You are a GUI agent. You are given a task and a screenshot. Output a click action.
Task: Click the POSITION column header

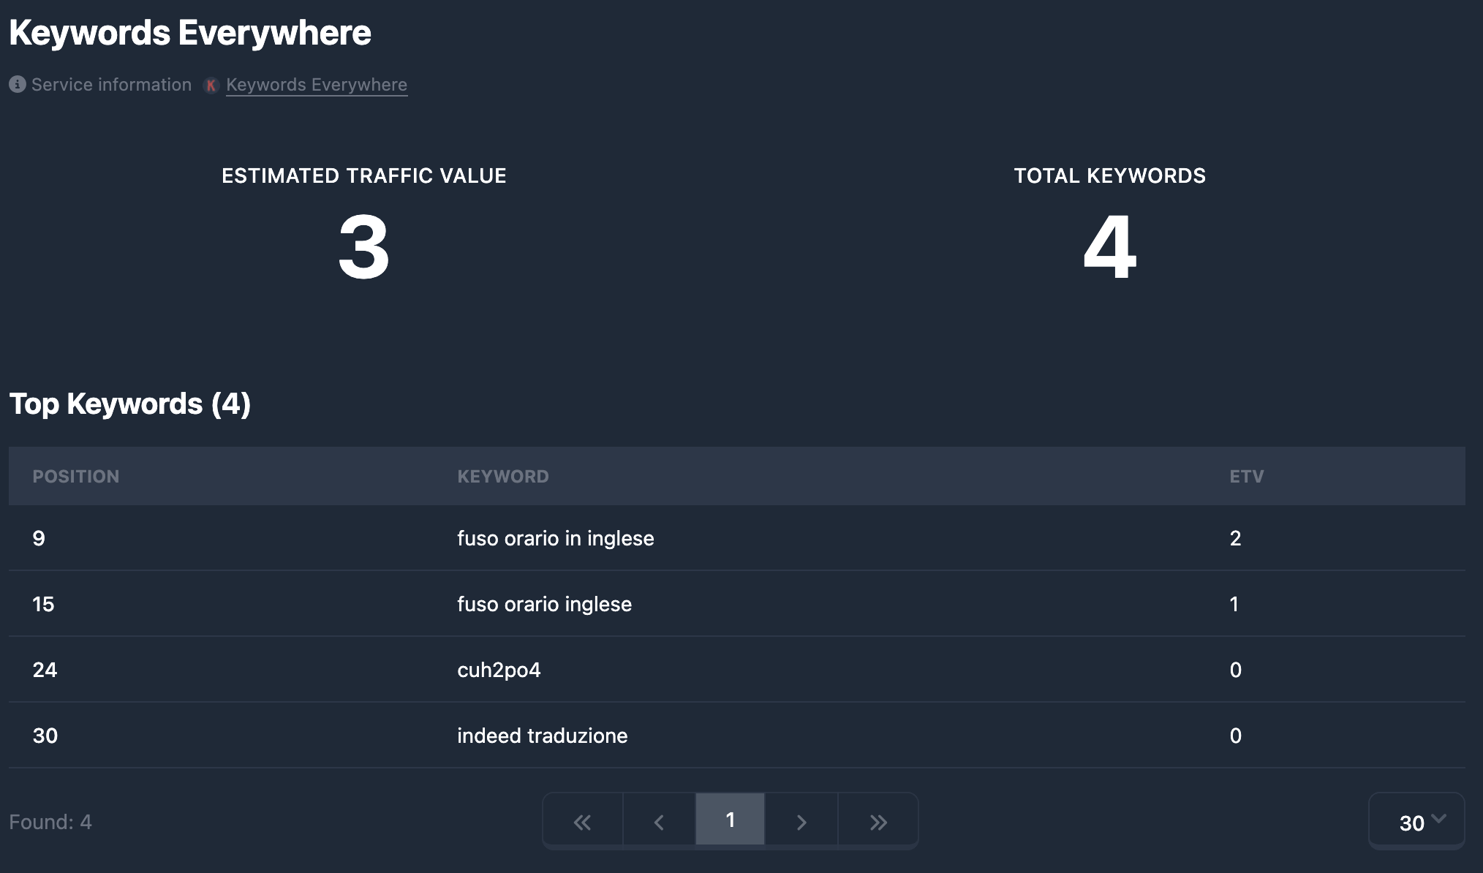75,476
